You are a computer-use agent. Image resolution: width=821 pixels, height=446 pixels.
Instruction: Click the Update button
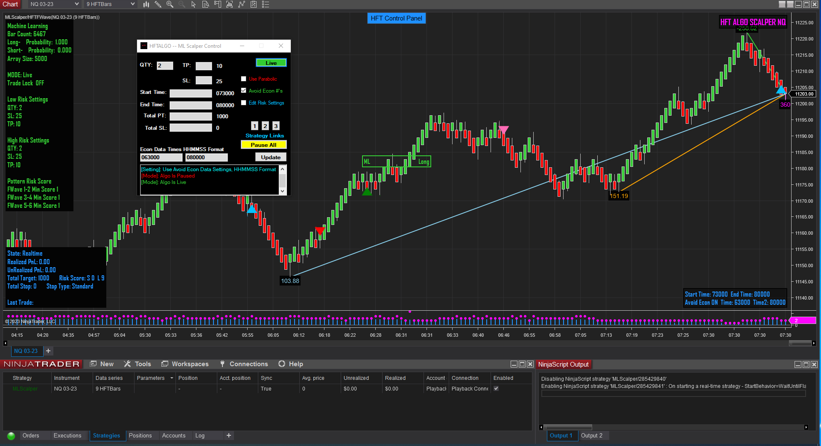[271, 157]
